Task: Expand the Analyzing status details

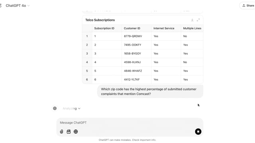Action: (x=71, y=108)
